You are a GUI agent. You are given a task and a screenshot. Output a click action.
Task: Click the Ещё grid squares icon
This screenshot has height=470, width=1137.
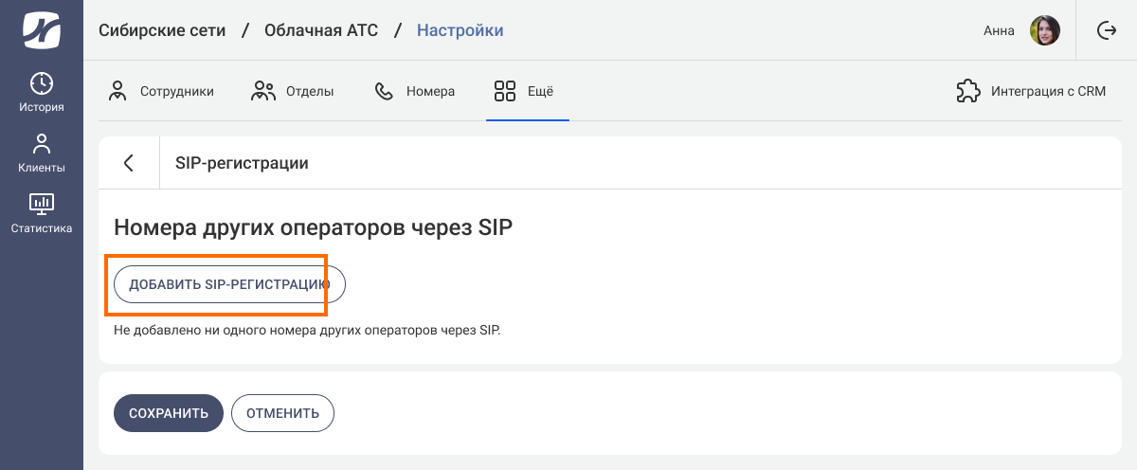[504, 91]
